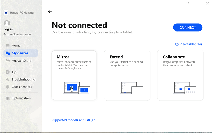212x133 pixels.
Task: Click the Quick services shield icon
Action: coord(7,87)
